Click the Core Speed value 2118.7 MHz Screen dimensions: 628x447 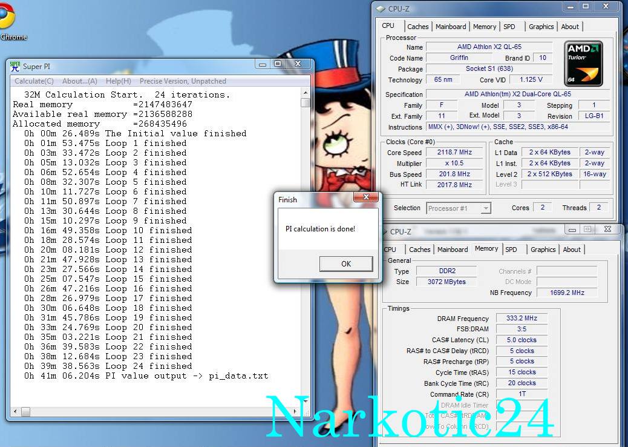[454, 153]
